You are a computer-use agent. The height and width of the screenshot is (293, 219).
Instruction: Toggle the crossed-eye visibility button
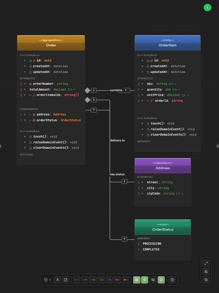[153, 280]
